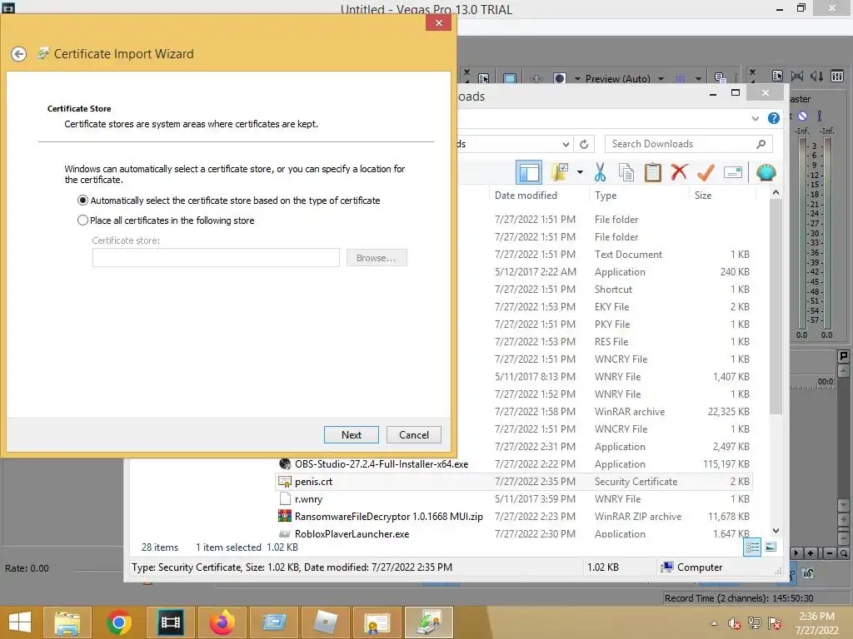Screen dimensions: 853x639
Task: Open File Explorer from the taskbar
Action: click(x=67, y=622)
